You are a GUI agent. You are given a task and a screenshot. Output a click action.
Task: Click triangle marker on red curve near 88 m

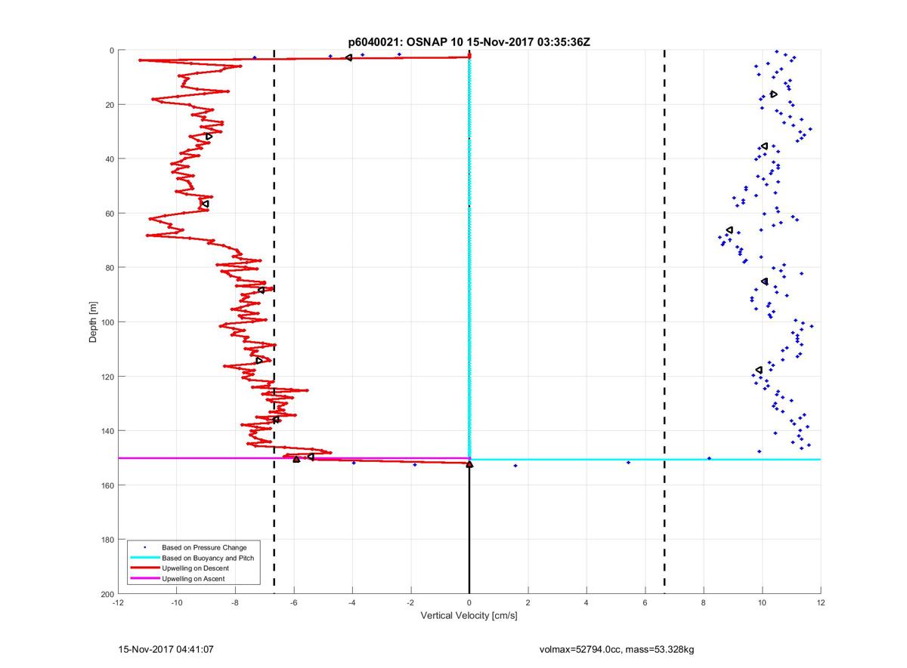[262, 290]
